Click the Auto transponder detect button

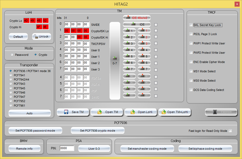tap(29, 113)
